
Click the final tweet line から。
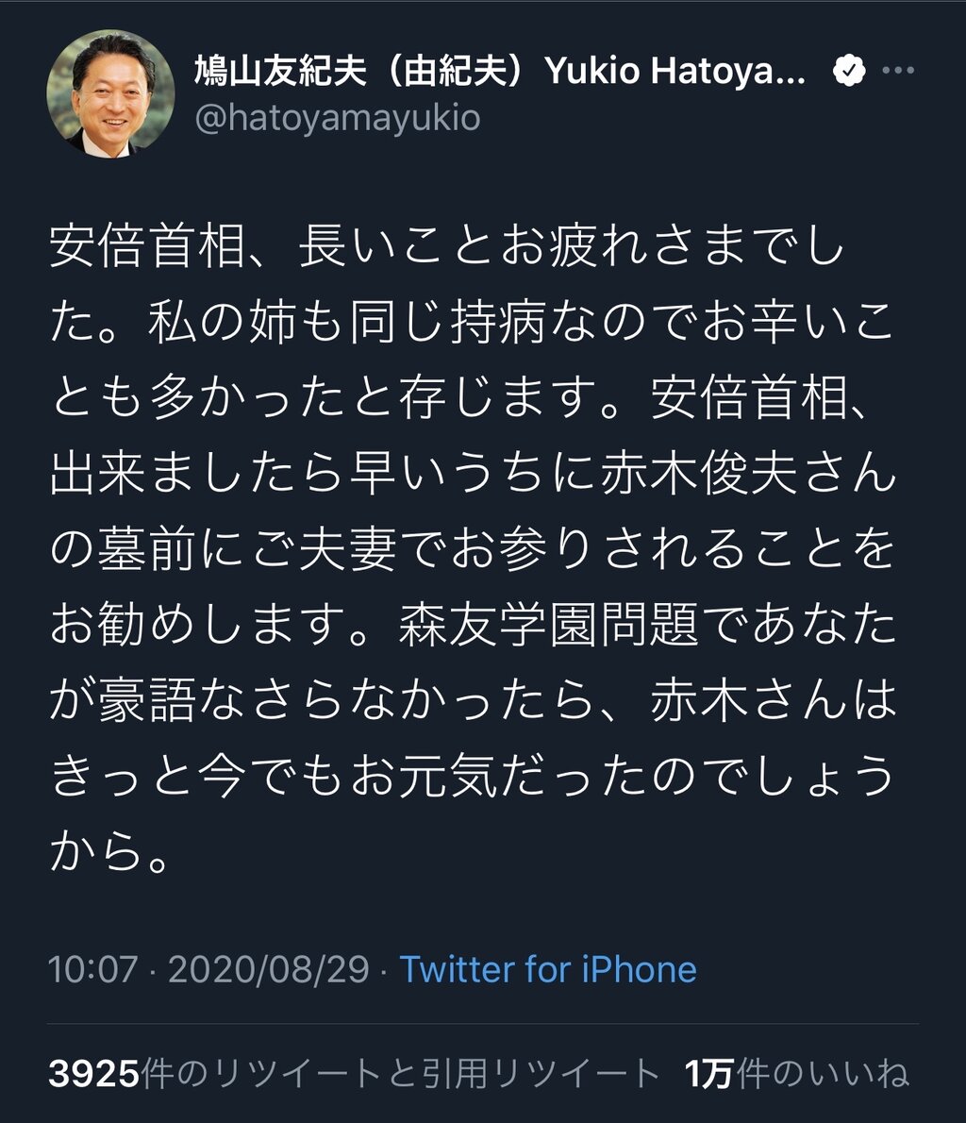pos(109,851)
